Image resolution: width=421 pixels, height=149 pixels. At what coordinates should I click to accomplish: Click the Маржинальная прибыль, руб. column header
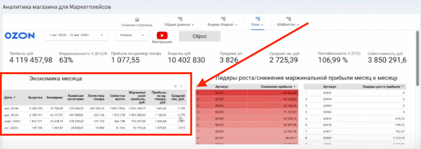click(x=137, y=97)
